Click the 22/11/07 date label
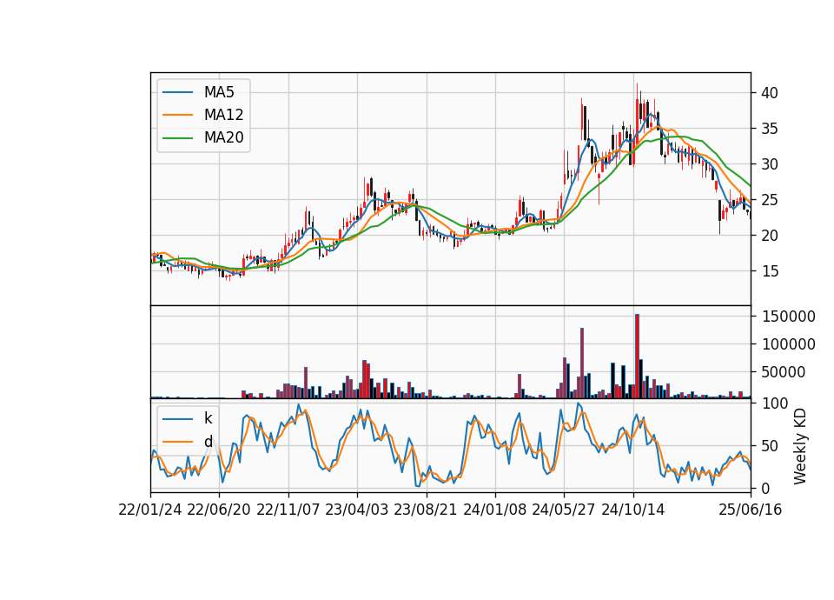The height and width of the screenshot is (600, 834). pos(288,510)
